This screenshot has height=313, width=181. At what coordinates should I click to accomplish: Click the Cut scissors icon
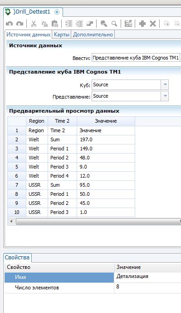click(34, 24)
